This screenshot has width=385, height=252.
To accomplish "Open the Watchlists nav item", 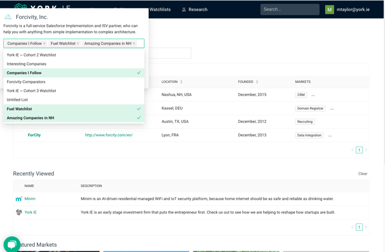I will (x=160, y=10).
